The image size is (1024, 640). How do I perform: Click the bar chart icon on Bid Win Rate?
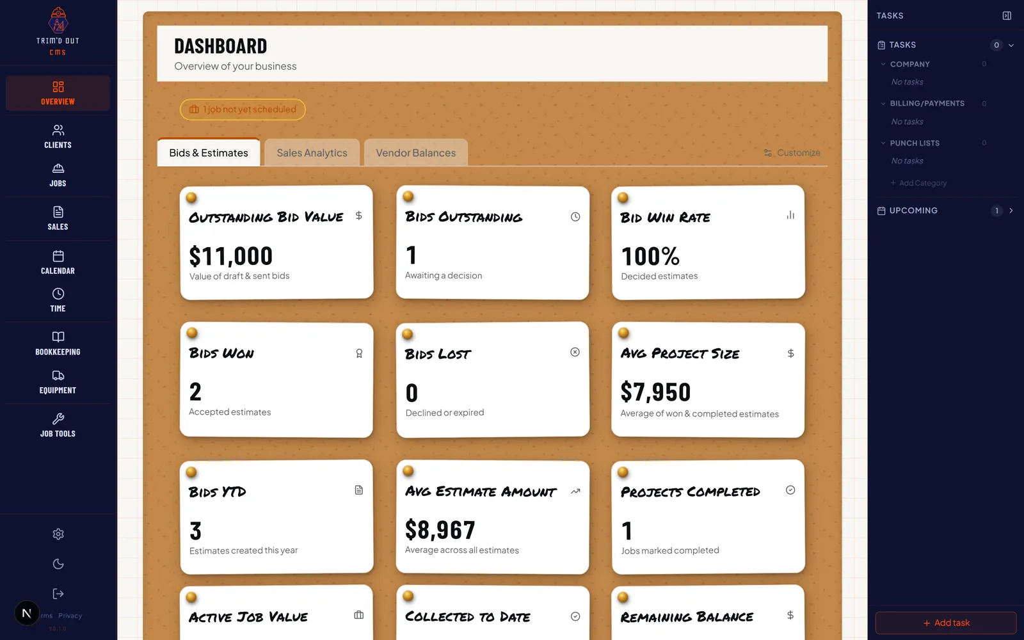(790, 216)
